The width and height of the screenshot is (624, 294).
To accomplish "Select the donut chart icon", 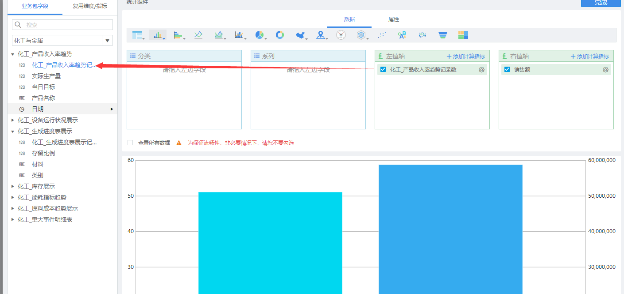I will (280, 35).
